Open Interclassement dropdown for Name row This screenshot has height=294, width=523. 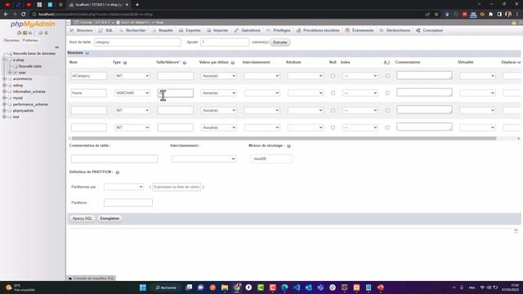pos(261,93)
